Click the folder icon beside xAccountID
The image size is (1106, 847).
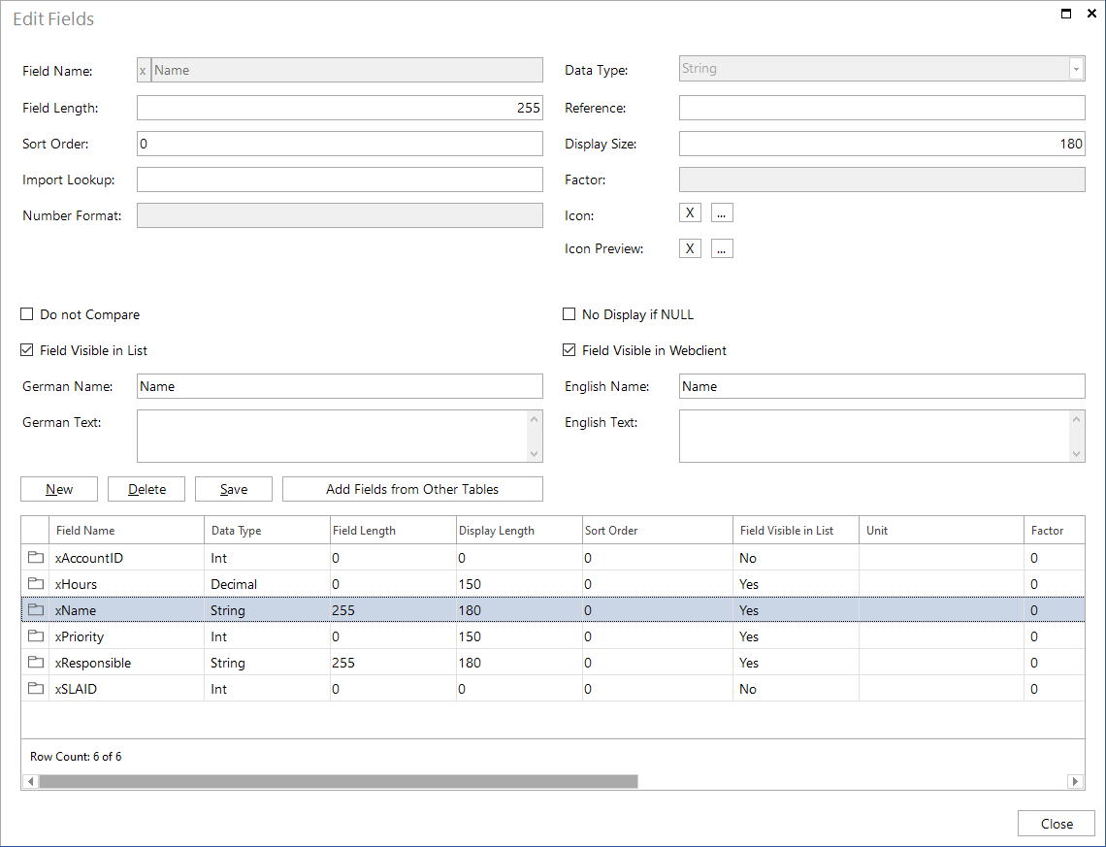[35, 558]
